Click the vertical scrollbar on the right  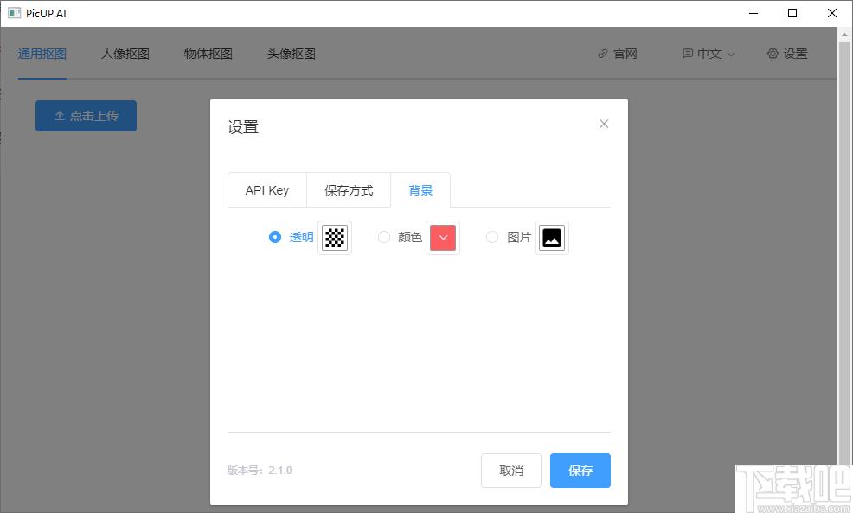pyautogui.click(x=845, y=260)
